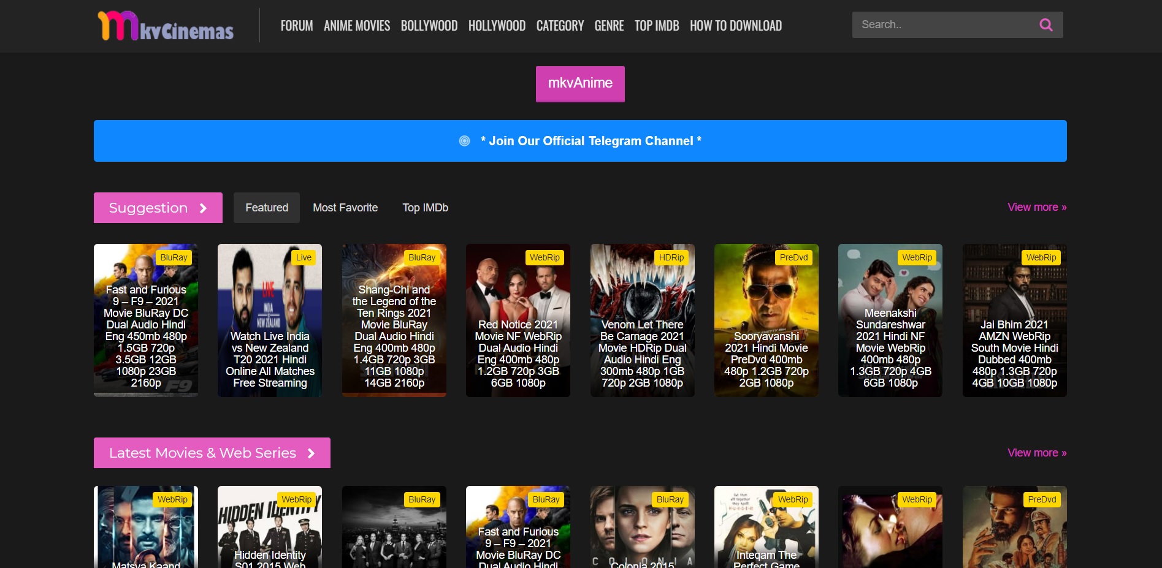
Task: Open TOP IMDB in navigation
Action: point(657,26)
